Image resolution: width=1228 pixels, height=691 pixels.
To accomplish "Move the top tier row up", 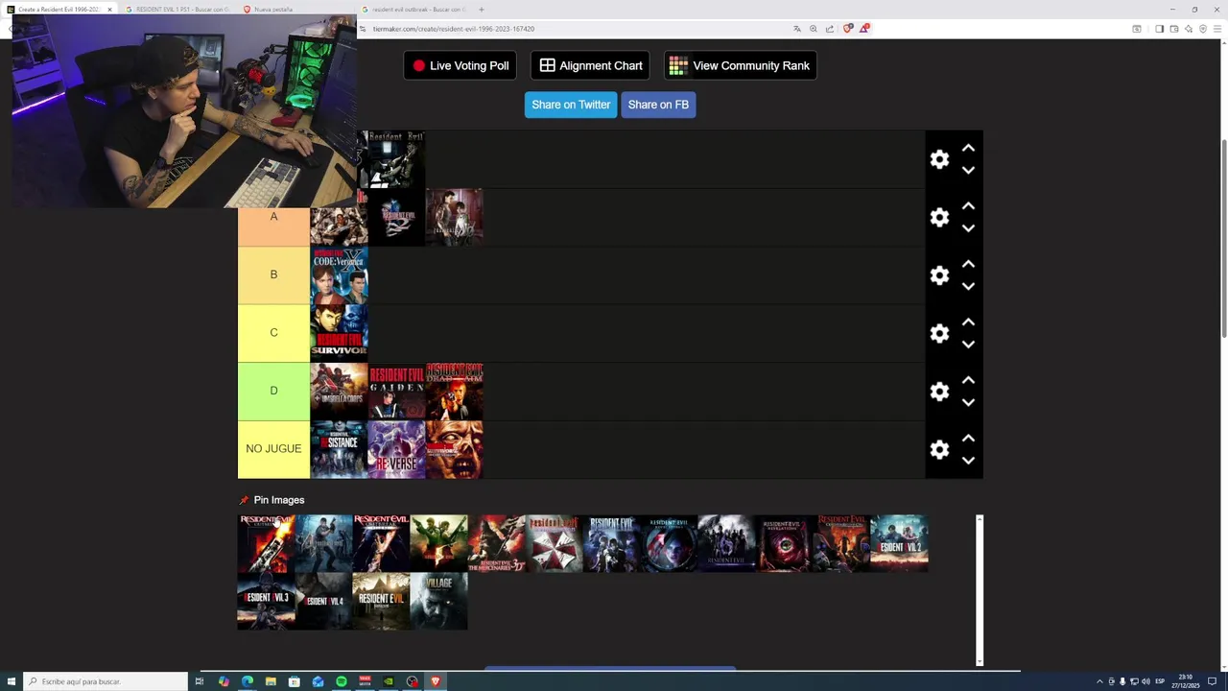I will click(x=968, y=149).
